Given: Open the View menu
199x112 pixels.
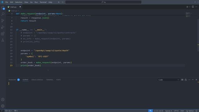Looking at the screenshot, I should pyautogui.click(x=26, y=2).
